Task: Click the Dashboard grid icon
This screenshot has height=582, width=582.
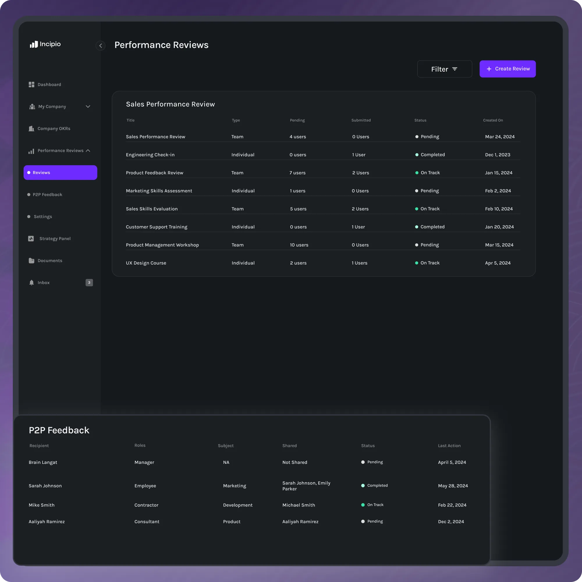Action: (x=31, y=85)
